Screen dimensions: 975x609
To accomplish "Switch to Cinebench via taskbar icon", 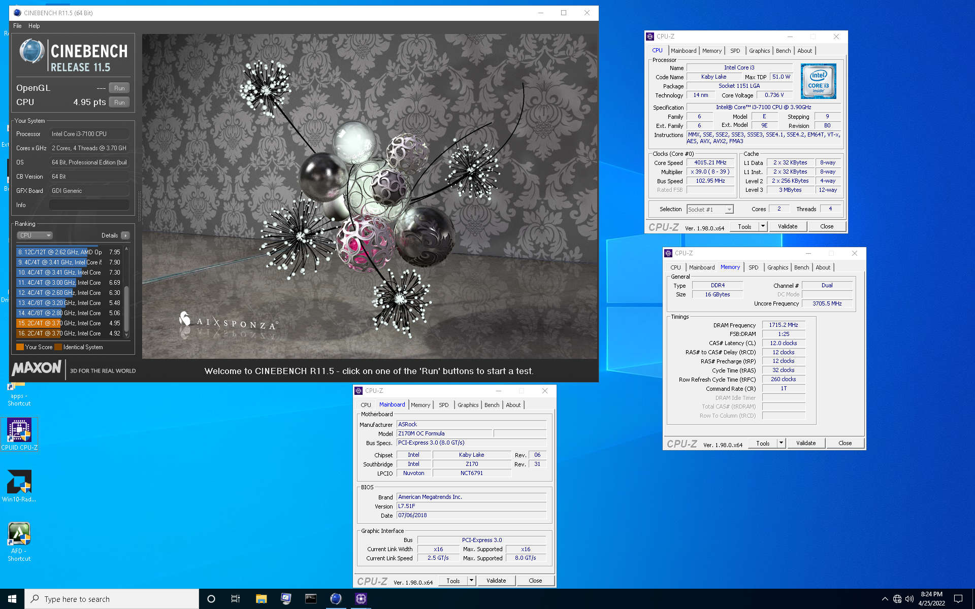I will pyautogui.click(x=336, y=599).
